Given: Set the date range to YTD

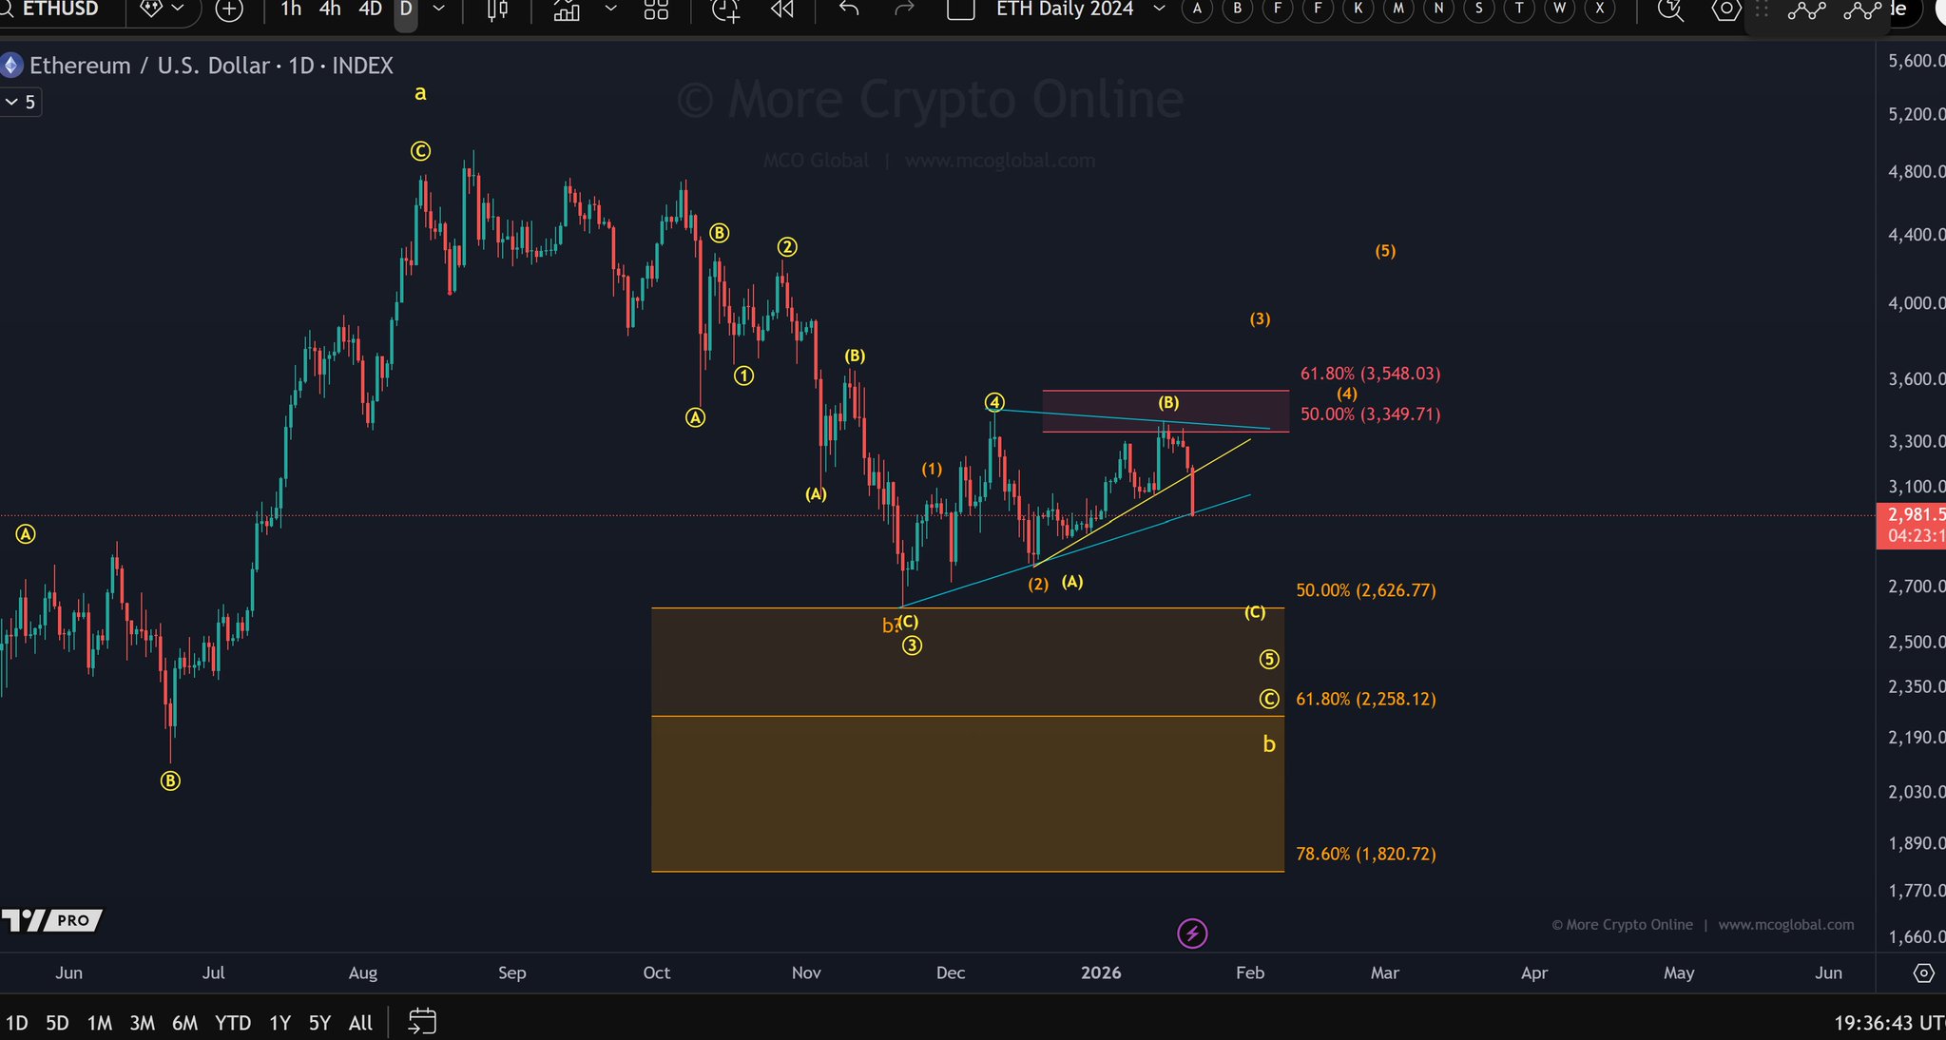Looking at the screenshot, I should pyautogui.click(x=232, y=1023).
